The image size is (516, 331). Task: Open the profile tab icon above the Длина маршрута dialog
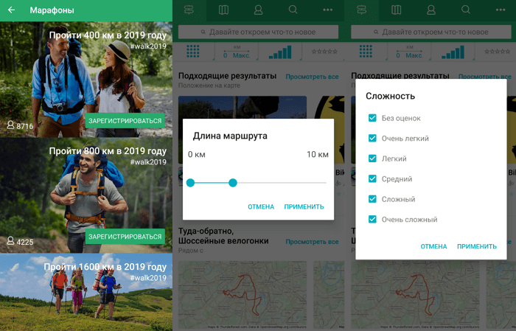pos(259,10)
